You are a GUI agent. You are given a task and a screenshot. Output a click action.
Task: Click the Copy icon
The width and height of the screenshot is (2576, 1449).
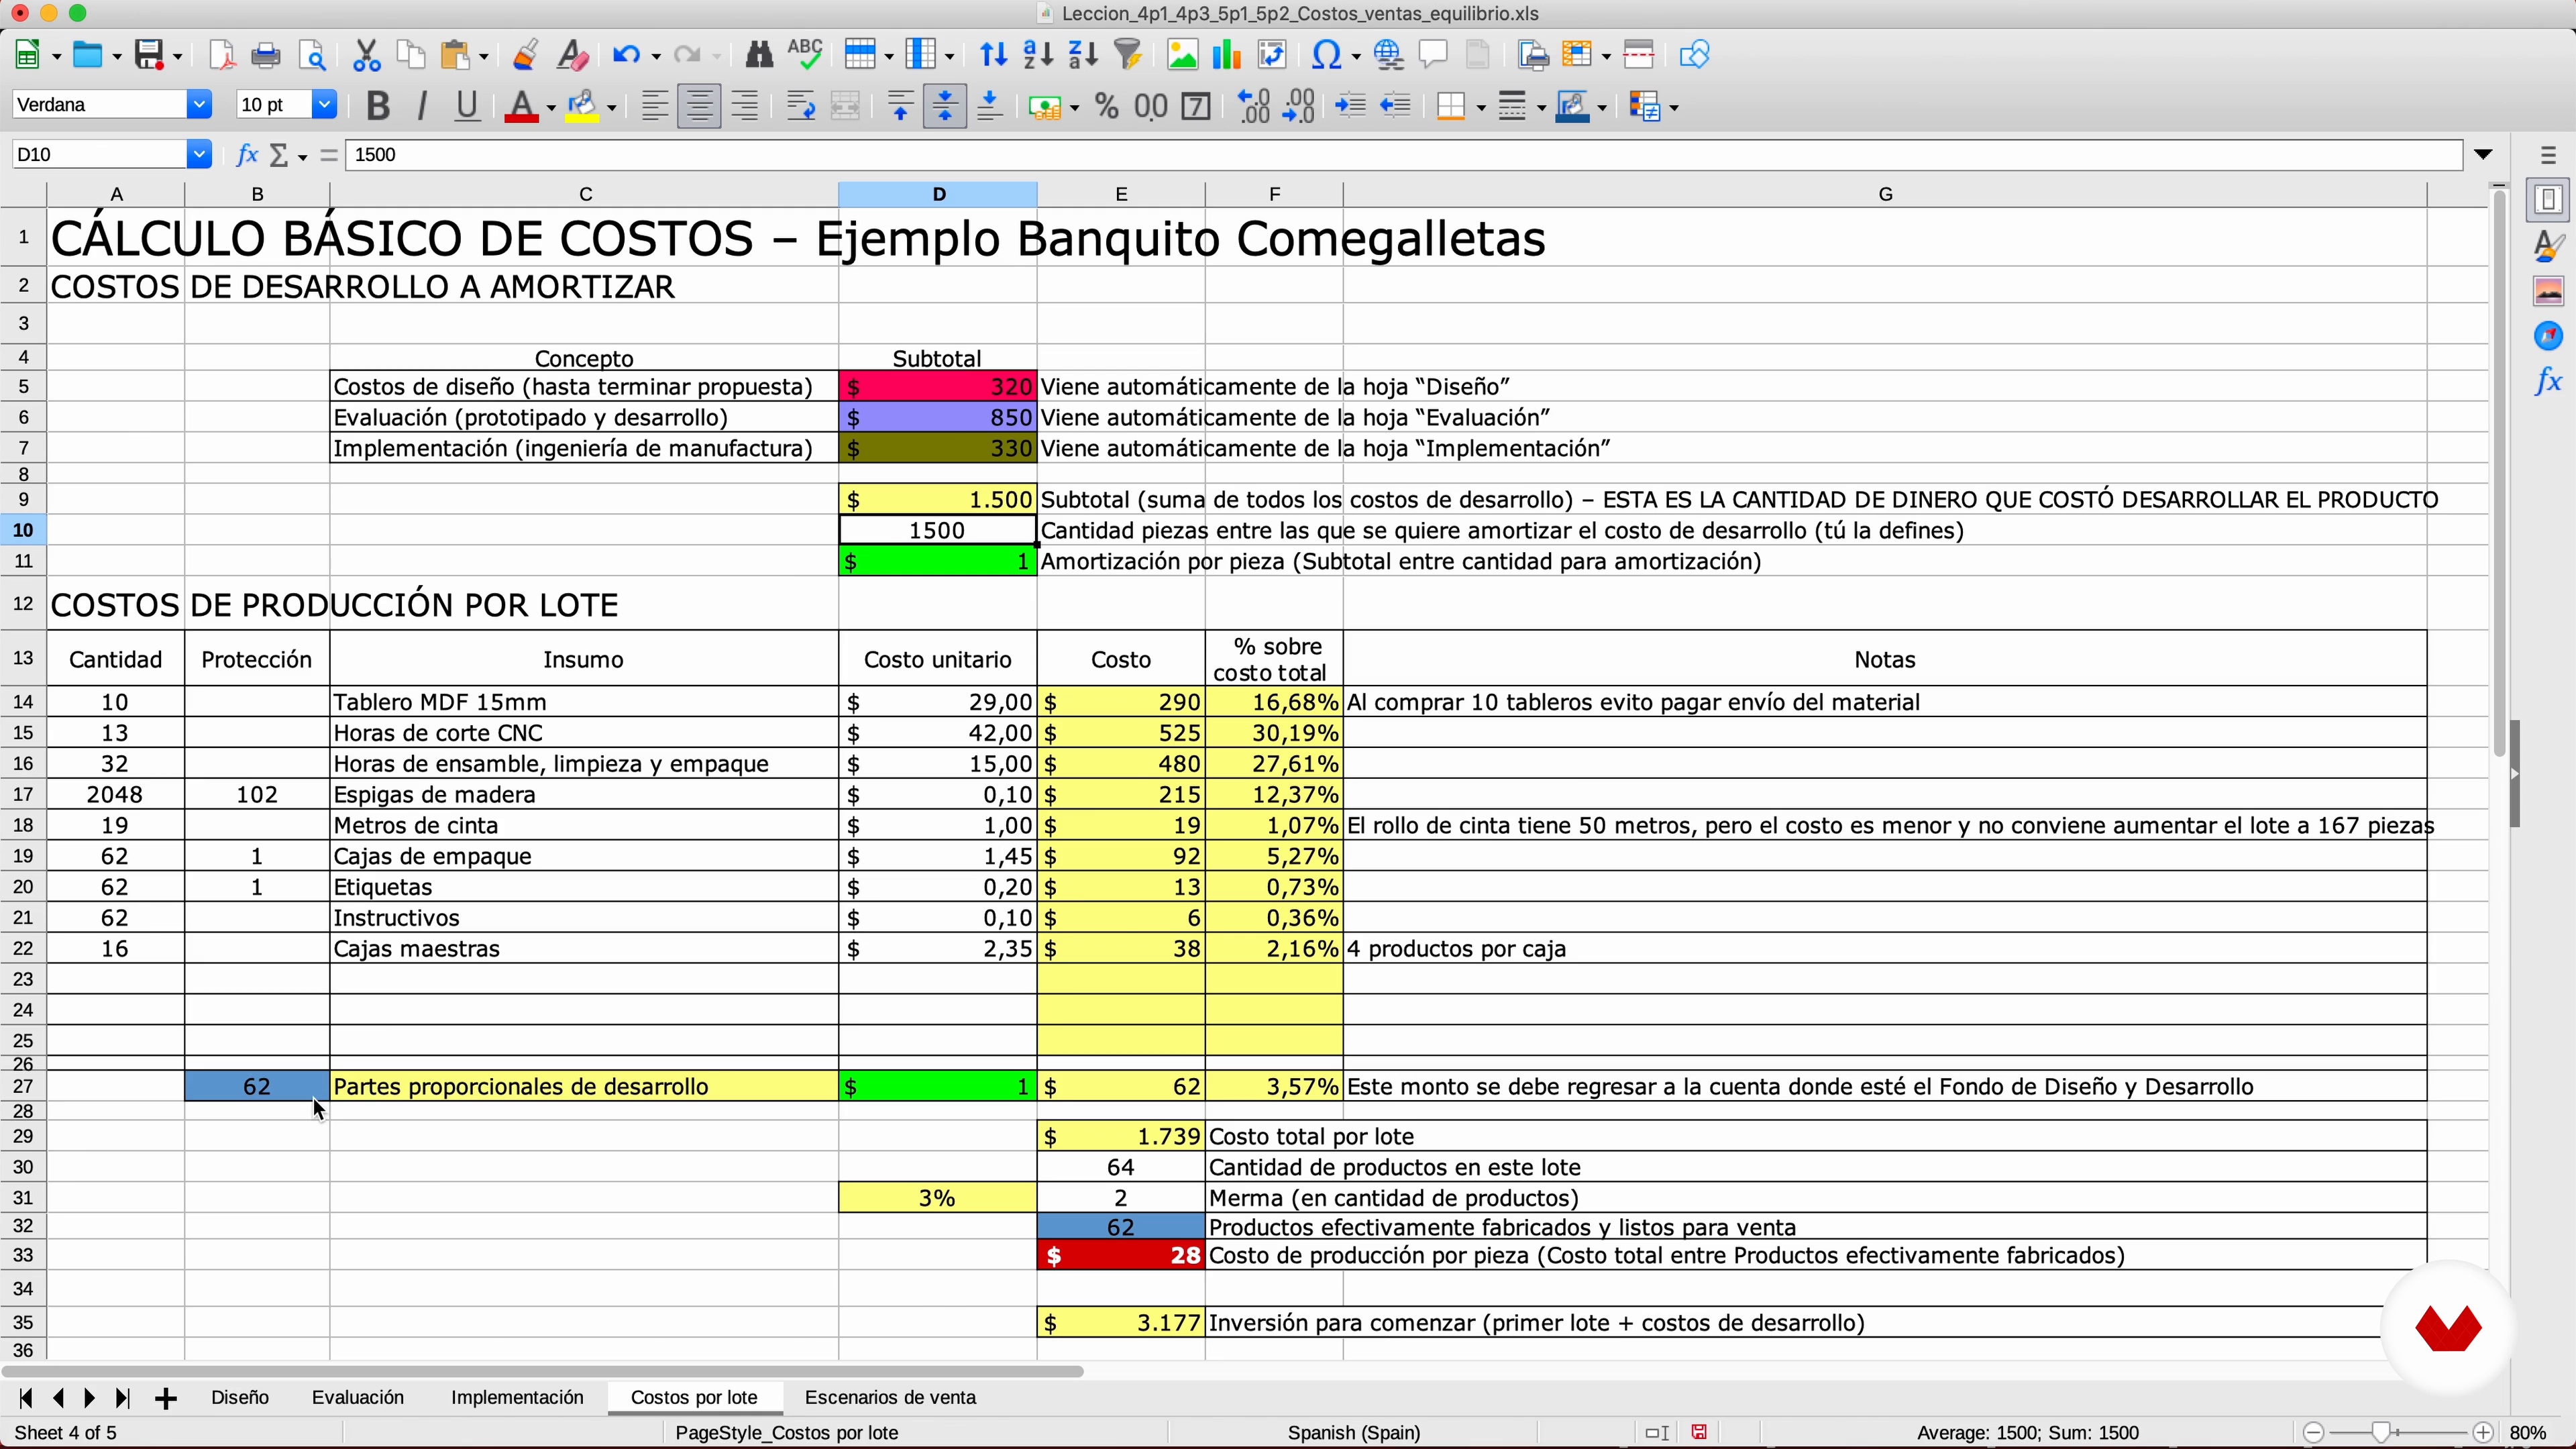[411, 55]
